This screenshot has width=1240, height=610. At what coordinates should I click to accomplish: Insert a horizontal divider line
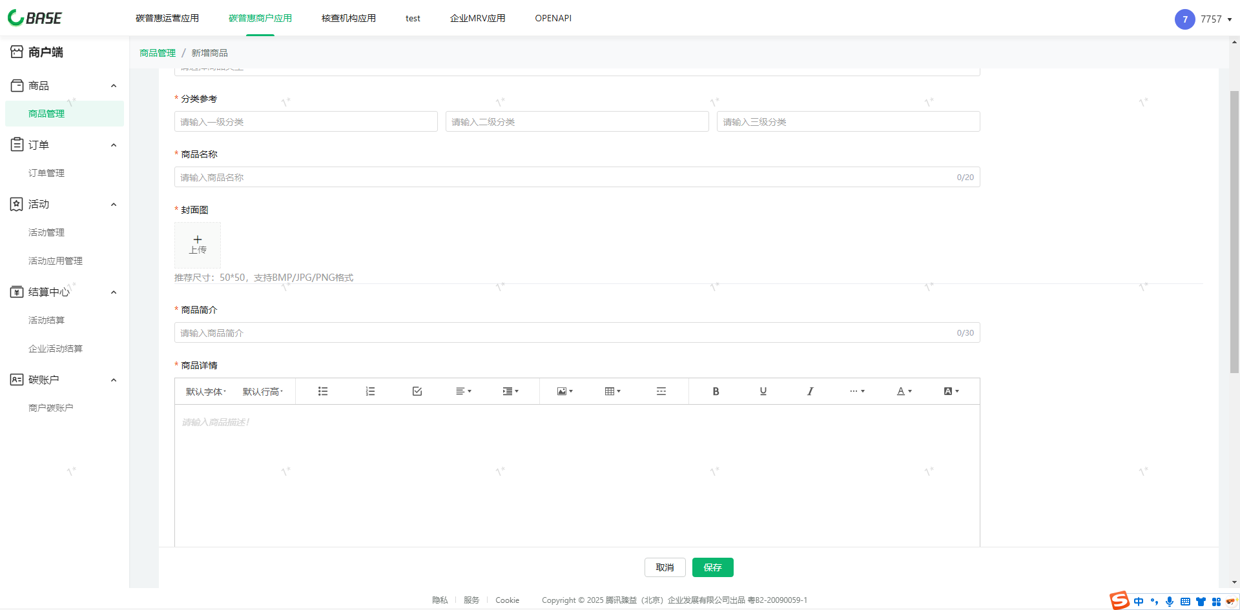click(661, 391)
